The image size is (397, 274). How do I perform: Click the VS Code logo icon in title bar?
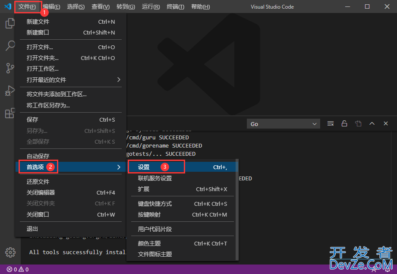pos(8,6)
